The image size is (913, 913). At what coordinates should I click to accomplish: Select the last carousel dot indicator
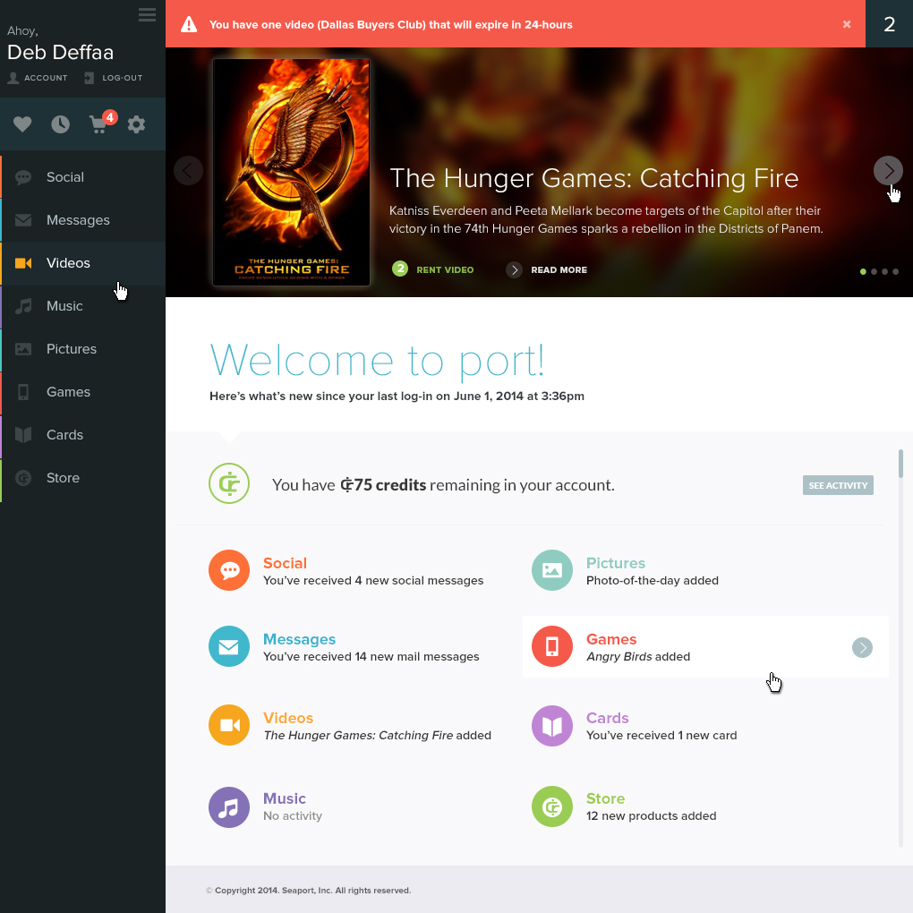pyautogui.click(x=895, y=271)
